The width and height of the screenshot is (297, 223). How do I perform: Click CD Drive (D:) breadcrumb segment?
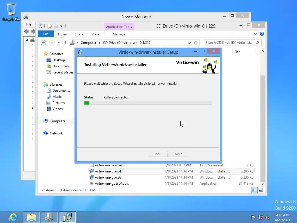(x=126, y=43)
